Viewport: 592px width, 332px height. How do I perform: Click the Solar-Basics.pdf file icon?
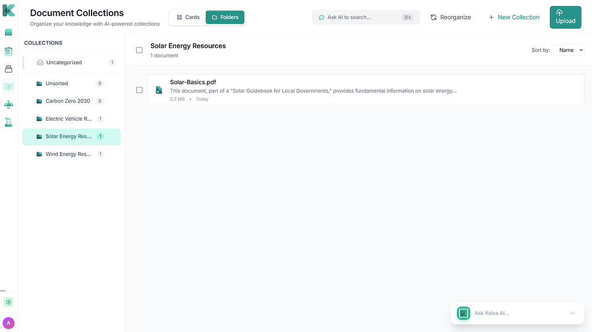[159, 90]
